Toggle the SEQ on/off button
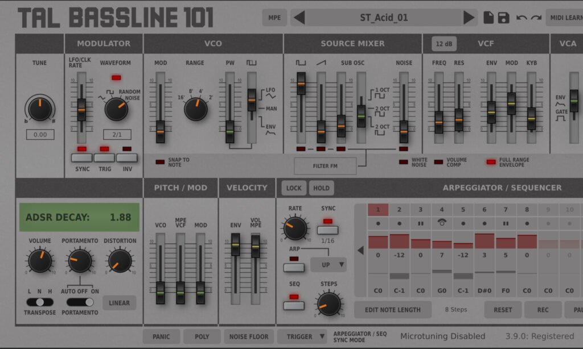This screenshot has width=583, height=349. coord(294,306)
